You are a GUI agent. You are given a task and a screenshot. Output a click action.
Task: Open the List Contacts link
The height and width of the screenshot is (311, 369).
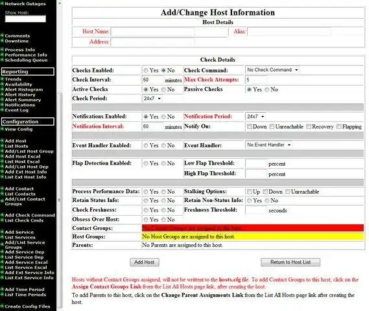point(20,194)
